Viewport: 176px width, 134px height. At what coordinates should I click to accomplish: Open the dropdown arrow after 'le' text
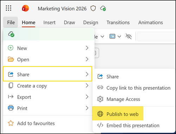tap(102, 37)
